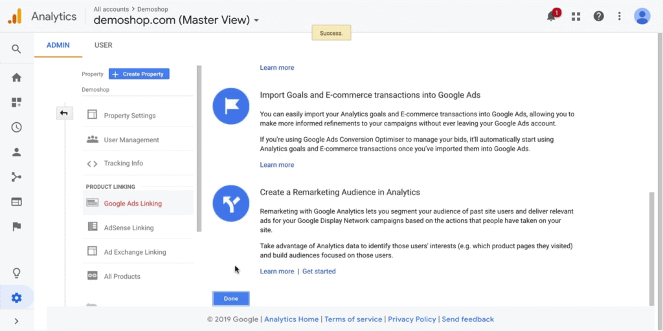
Task: Open Help question mark icon
Action: [598, 16]
